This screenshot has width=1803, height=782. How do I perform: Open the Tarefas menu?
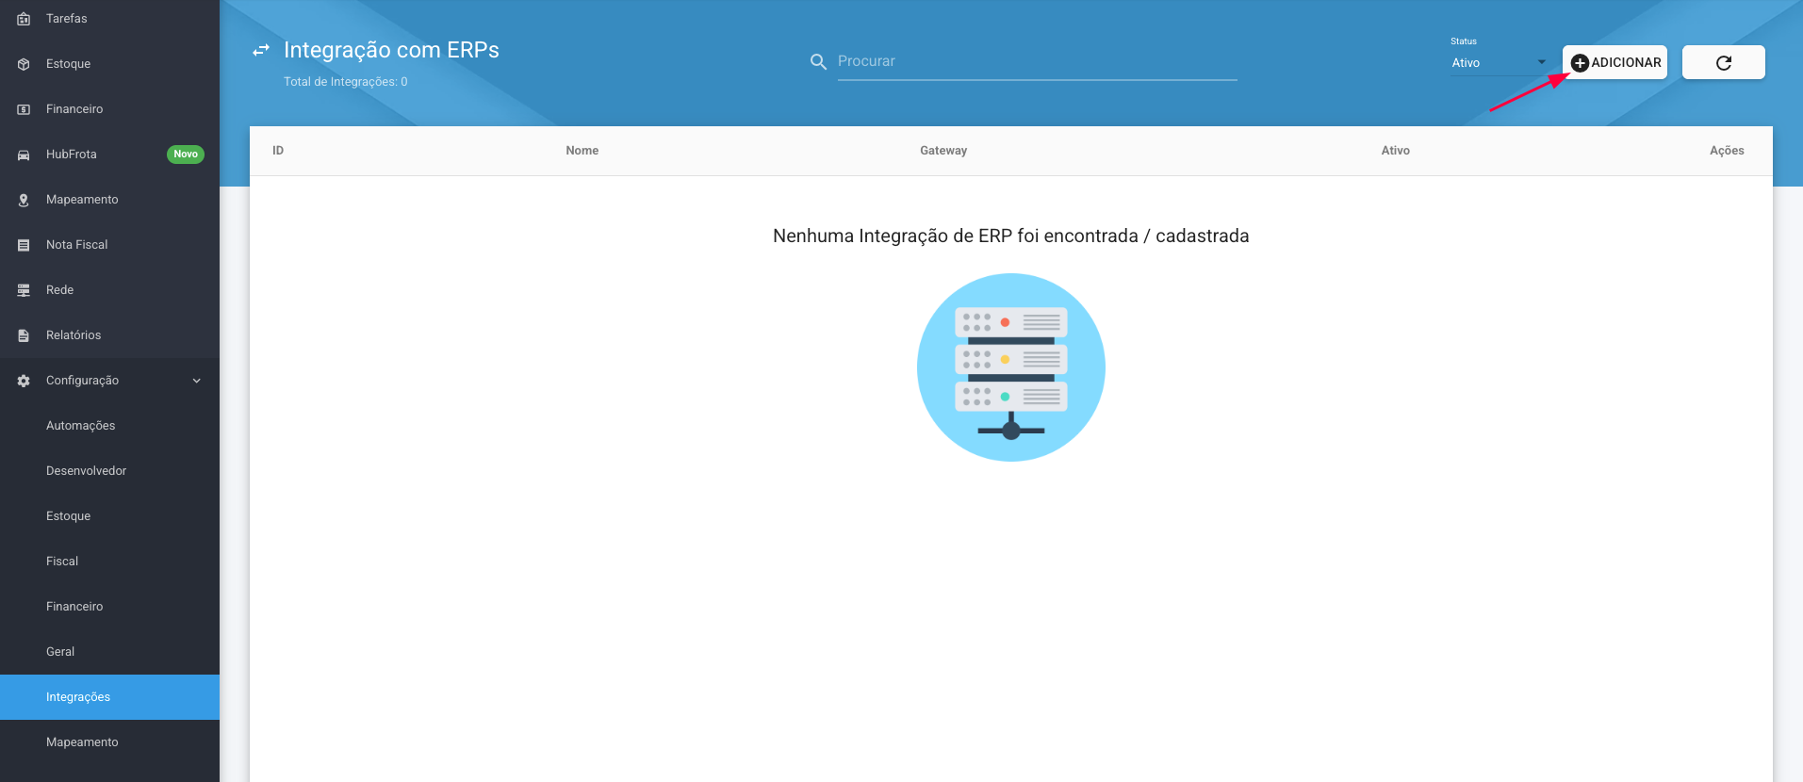109,19
